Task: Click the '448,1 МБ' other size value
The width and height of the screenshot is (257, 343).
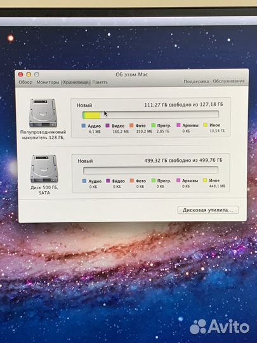Action: [217, 186]
